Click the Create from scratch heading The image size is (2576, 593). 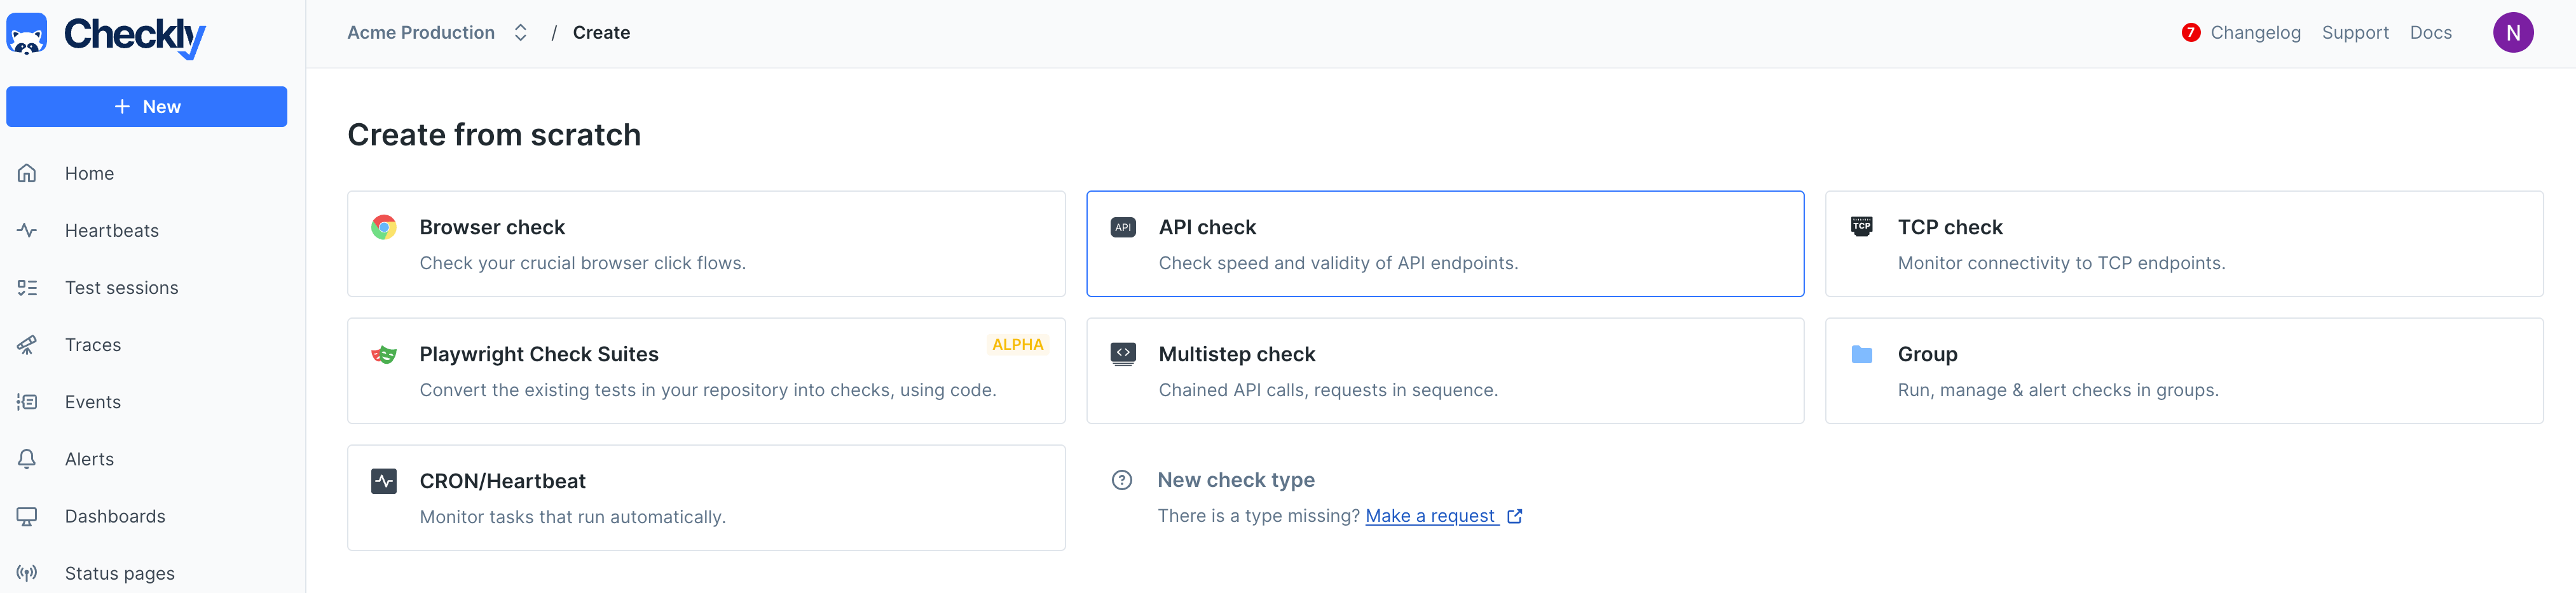pyautogui.click(x=494, y=135)
